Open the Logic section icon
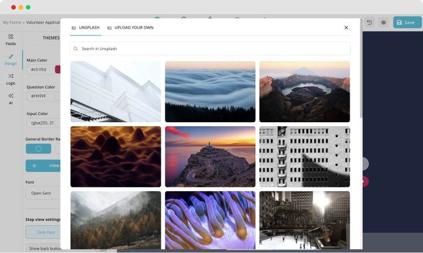The width and height of the screenshot is (423, 253). click(x=11, y=79)
